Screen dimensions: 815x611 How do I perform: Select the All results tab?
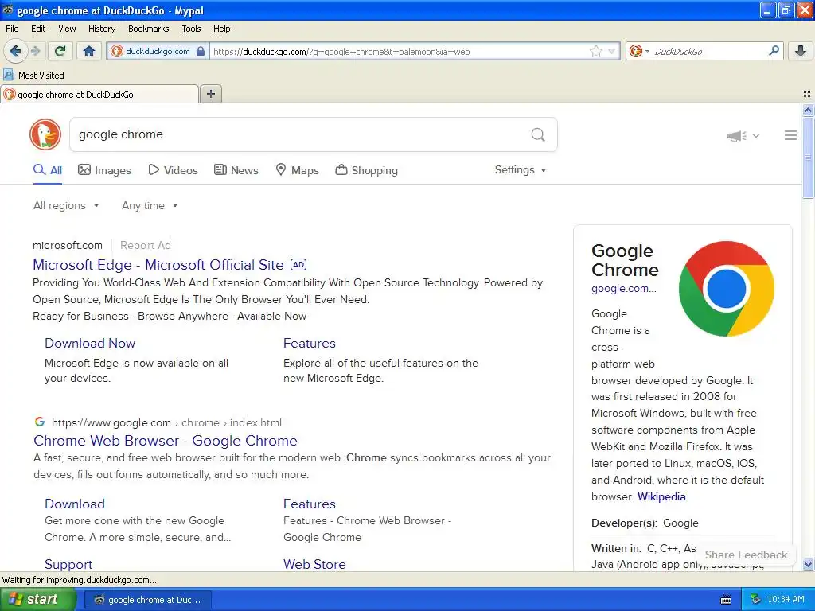[x=47, y=170]
